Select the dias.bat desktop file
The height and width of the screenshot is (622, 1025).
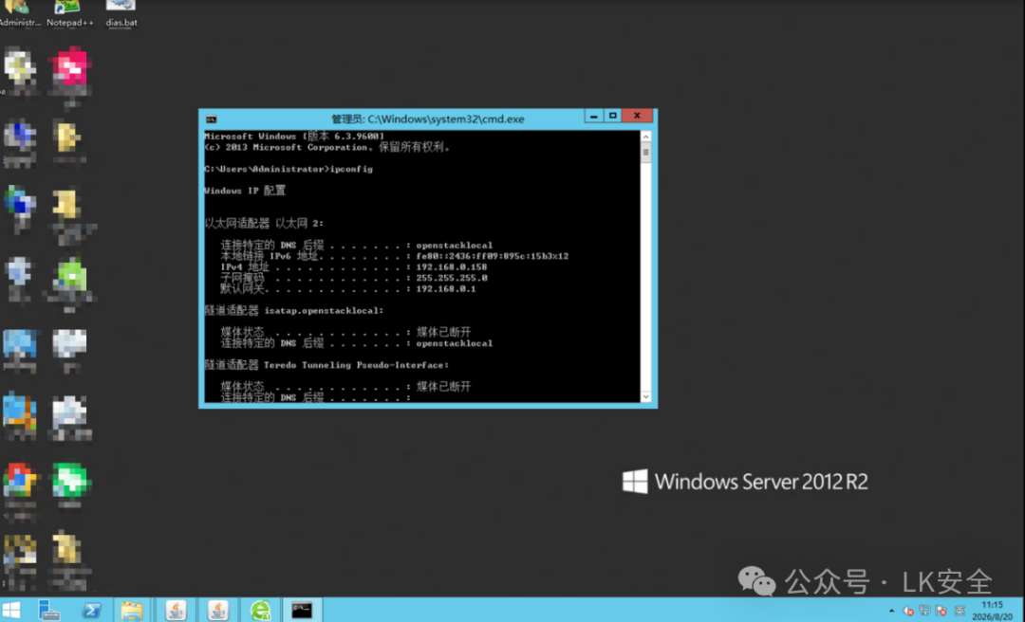(x=121, y=13)
